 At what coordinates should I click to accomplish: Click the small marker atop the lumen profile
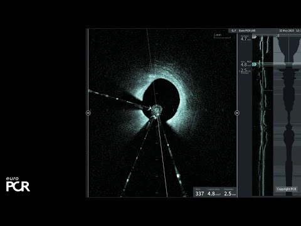278,36
